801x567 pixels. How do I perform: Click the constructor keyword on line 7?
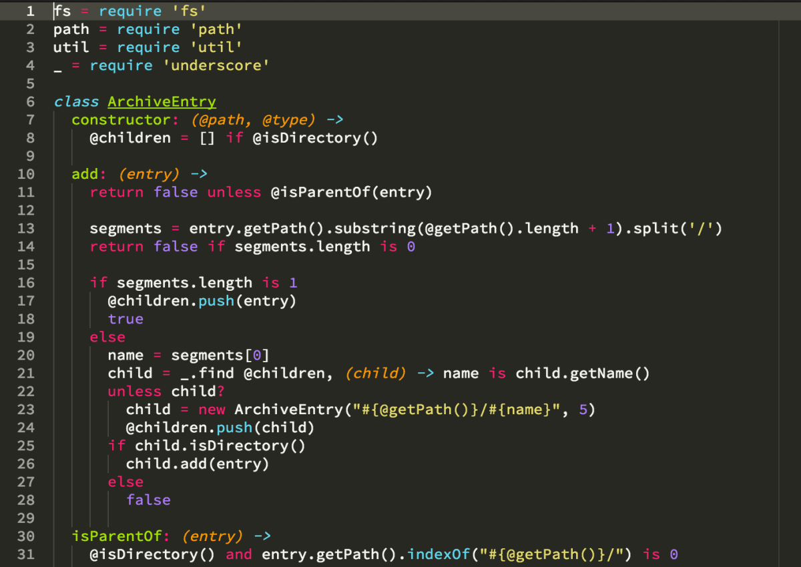[120, 119]
